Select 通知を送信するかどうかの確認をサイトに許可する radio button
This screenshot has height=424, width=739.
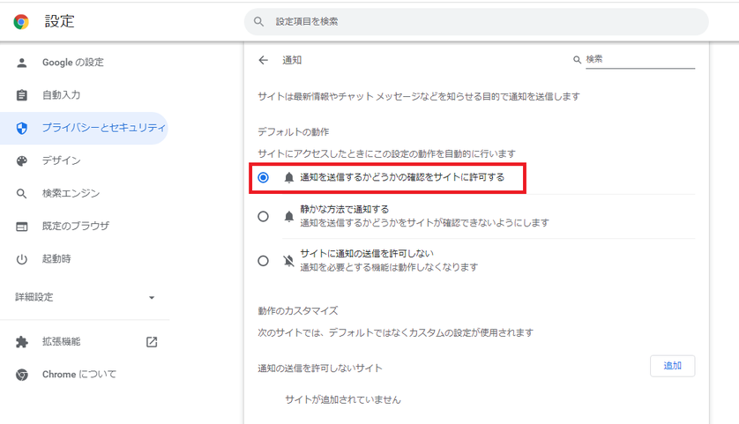click(x=263, y=177)
